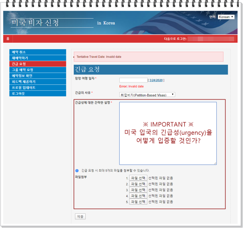Open the 예약 취소 menu item
243x228 pixels.
pyautogui.click(x=38, y=52)
